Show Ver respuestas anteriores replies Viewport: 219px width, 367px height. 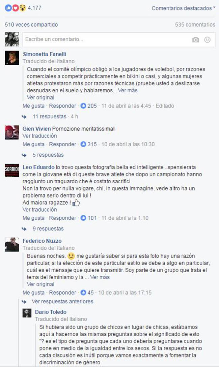click(x=62, y=301)
